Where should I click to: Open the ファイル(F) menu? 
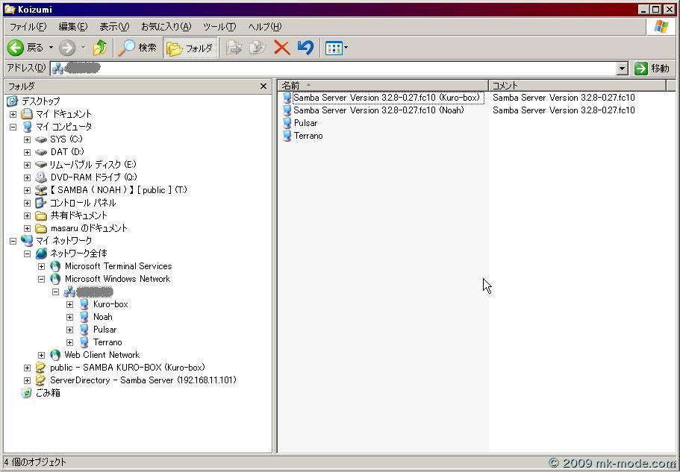pyautogui.click(x=28, y=27)
